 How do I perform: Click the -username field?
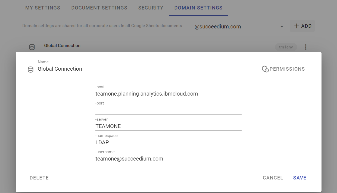tap(168, 159)
